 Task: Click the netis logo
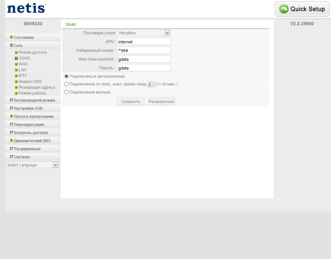27,8
